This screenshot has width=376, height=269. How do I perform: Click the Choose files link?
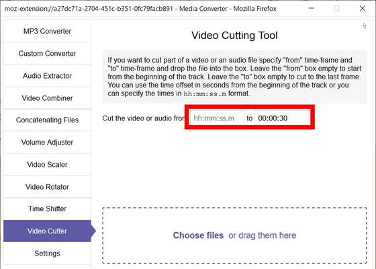pos(198,235)
